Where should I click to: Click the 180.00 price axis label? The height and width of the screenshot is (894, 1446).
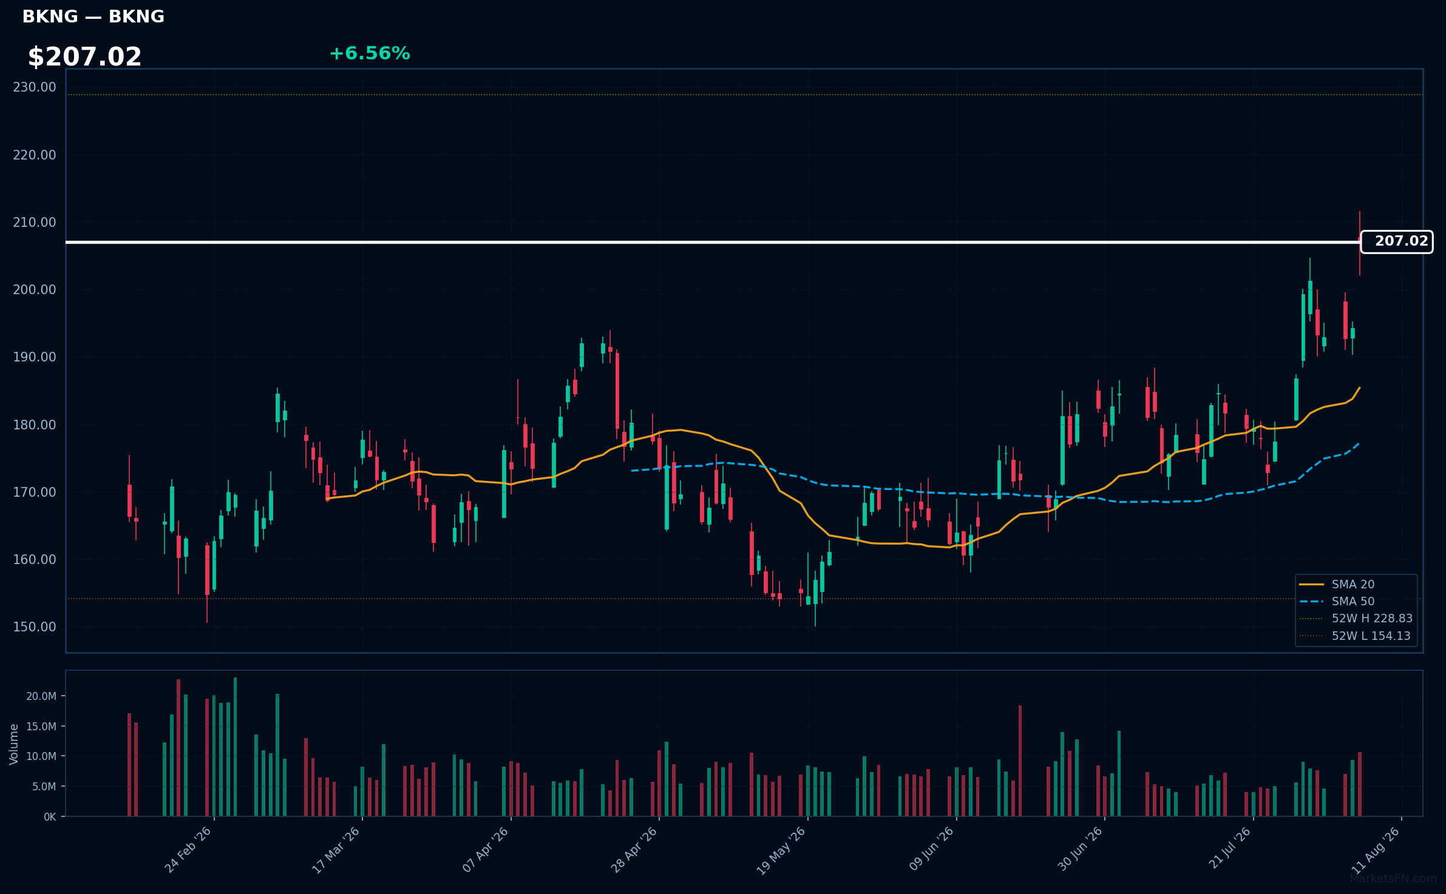35,425
